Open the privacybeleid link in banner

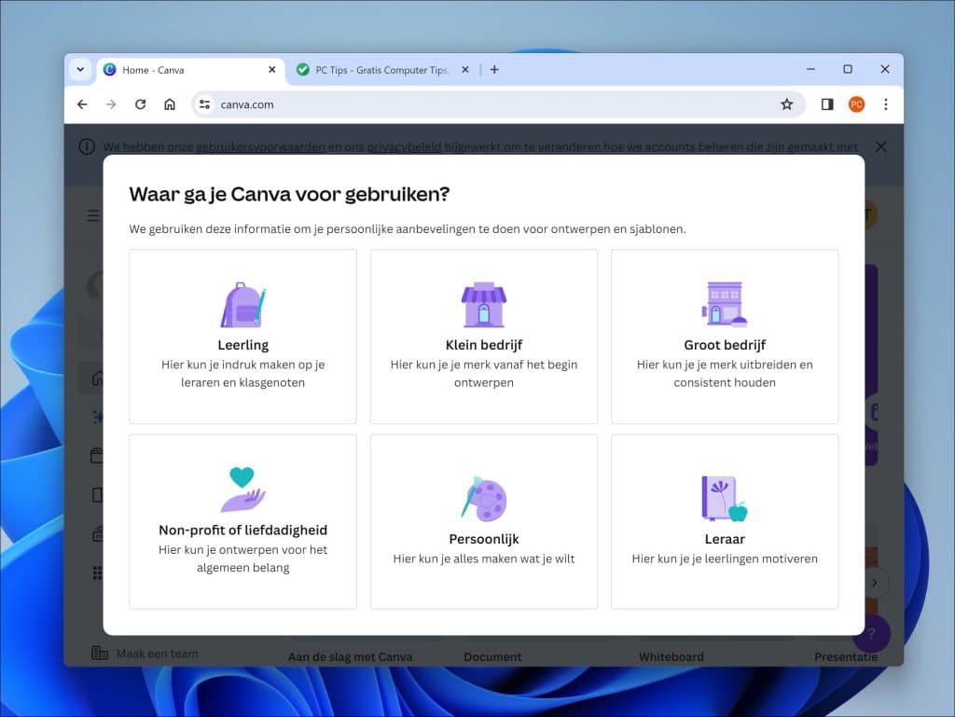[404, 146]
